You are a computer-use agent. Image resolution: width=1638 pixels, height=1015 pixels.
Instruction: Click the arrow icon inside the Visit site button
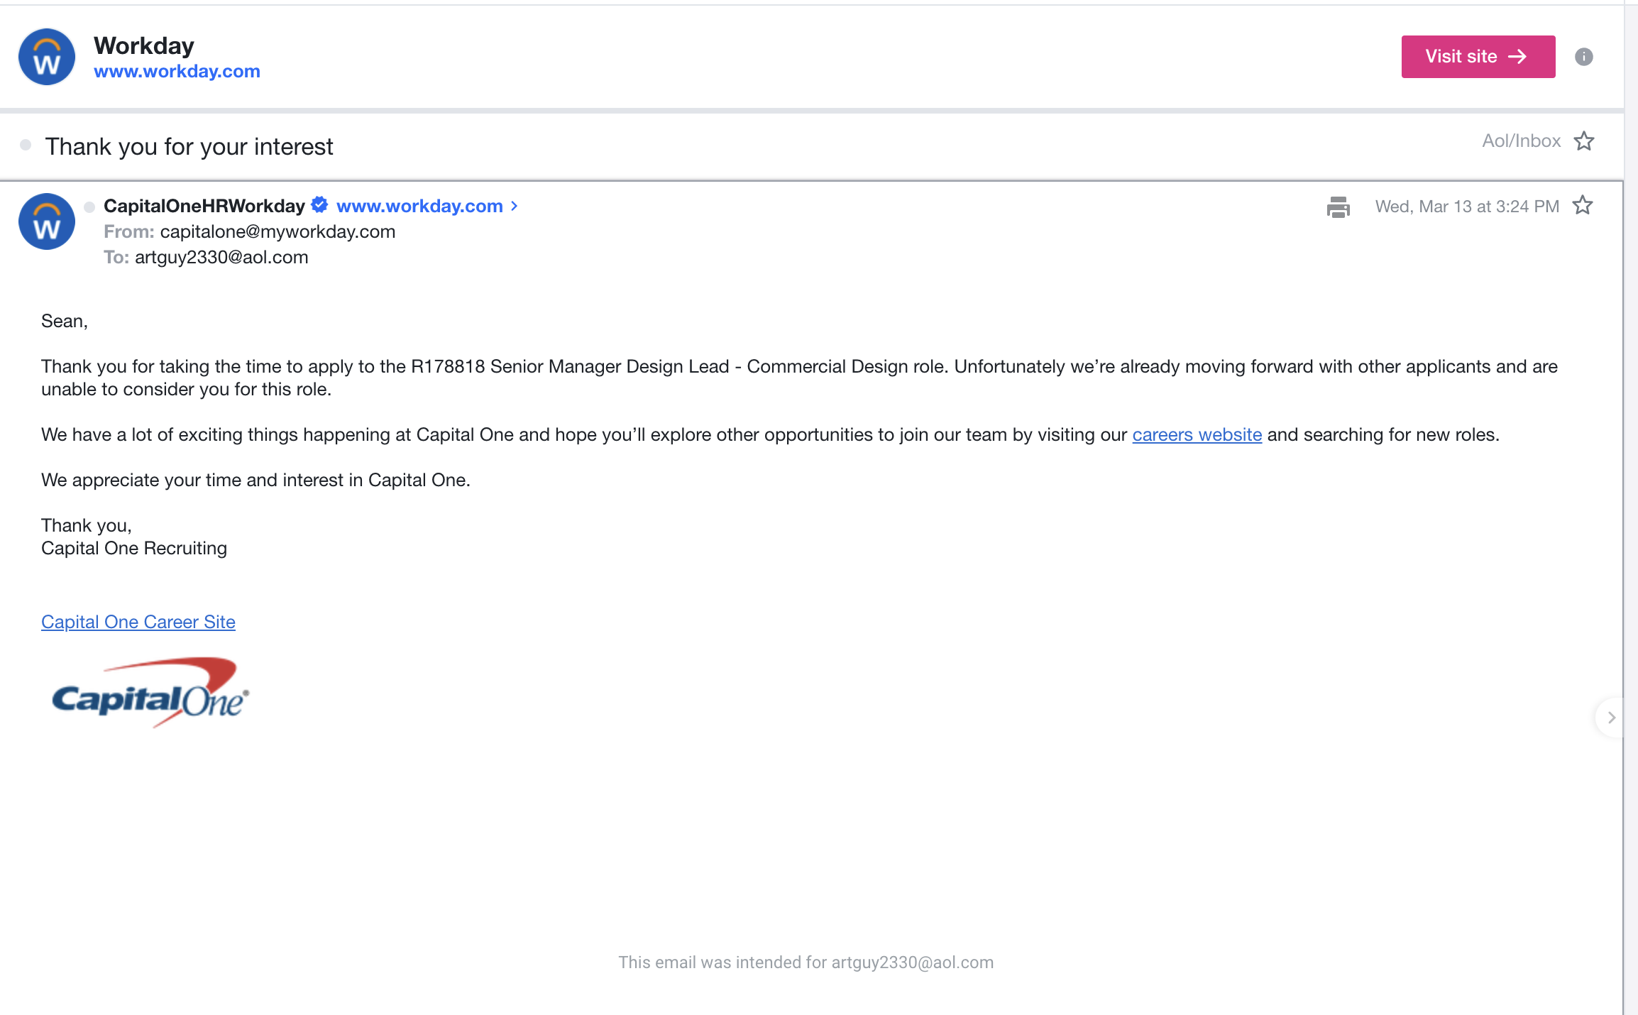coord(1518,56)
